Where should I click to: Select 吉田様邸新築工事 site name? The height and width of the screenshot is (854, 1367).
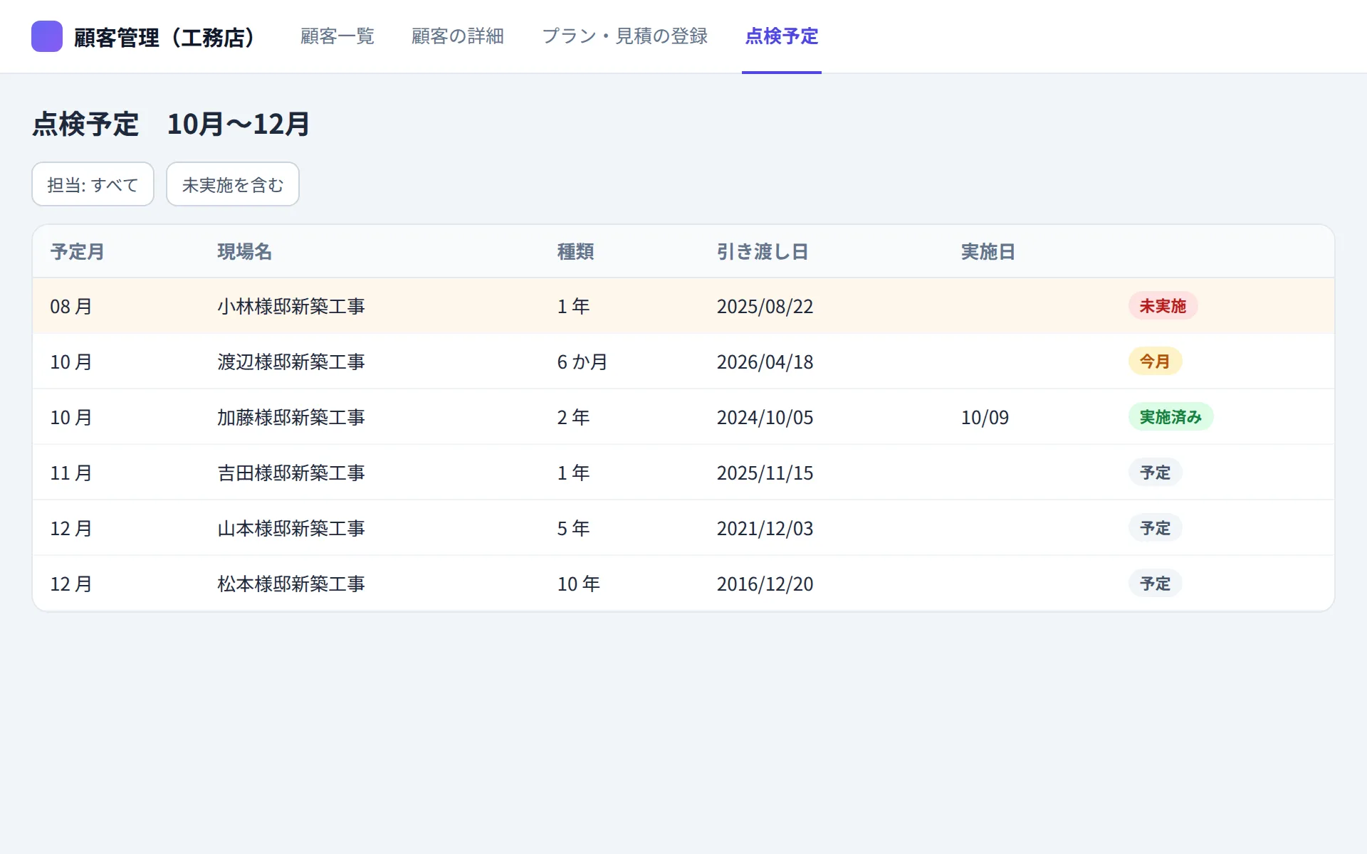tap(291, 473)
